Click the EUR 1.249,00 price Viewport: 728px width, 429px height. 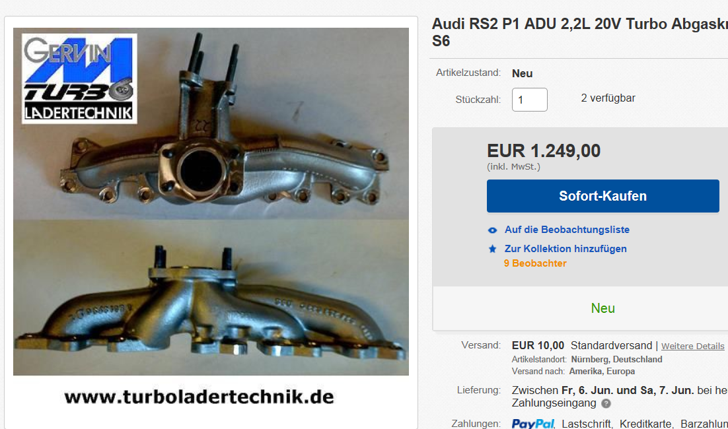tap(543, 151)
